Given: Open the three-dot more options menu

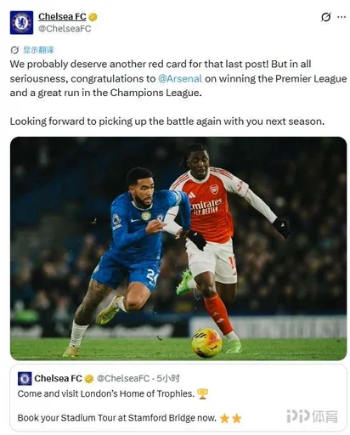Looking at the screenshot, I should point(342,17).
